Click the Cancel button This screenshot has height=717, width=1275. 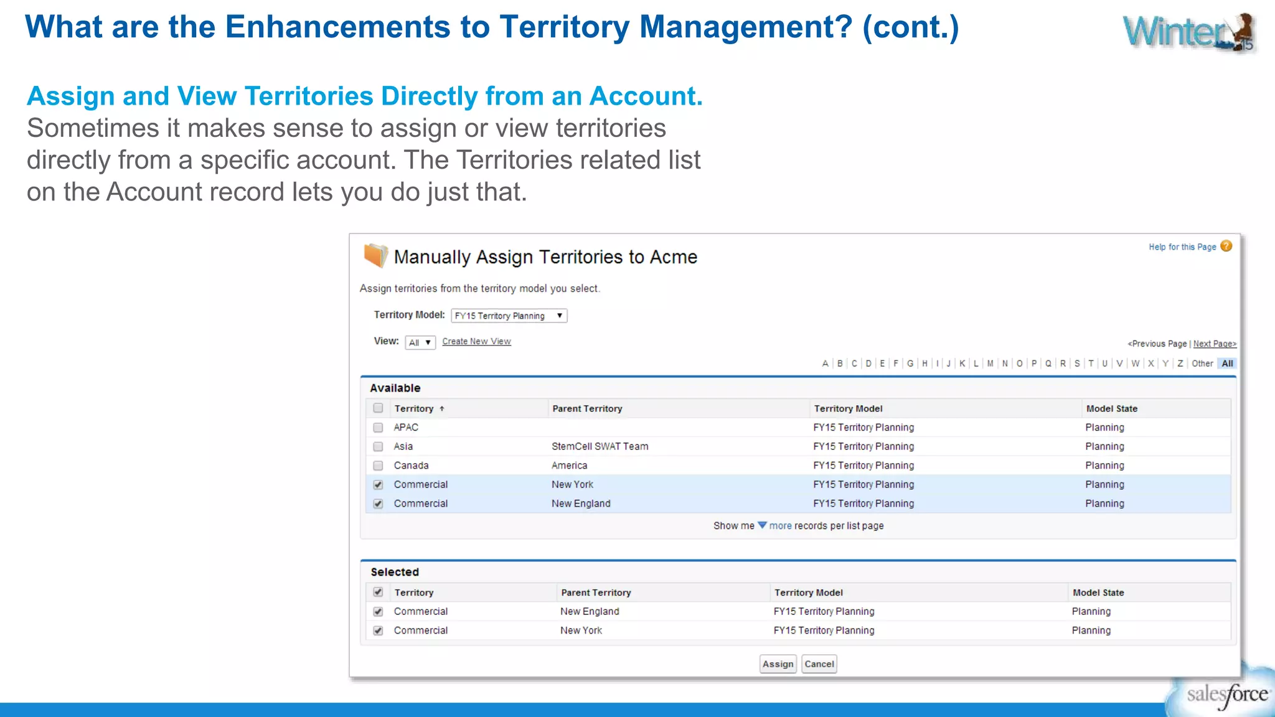coord(819,664)
